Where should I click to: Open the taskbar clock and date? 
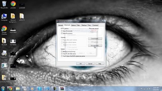point(156,89)
